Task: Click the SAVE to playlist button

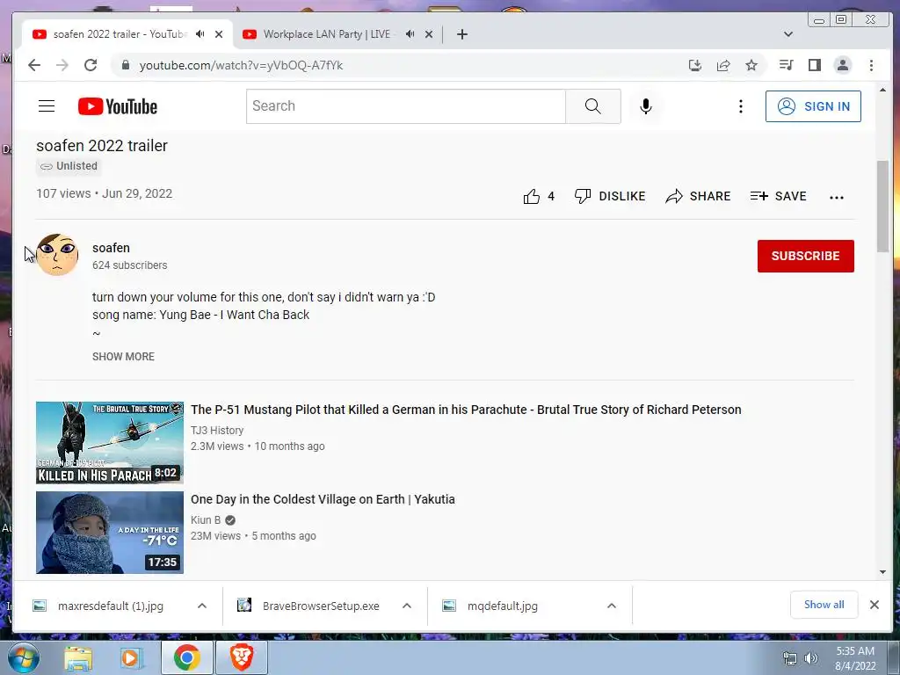Action: click(x=779, y=196)
